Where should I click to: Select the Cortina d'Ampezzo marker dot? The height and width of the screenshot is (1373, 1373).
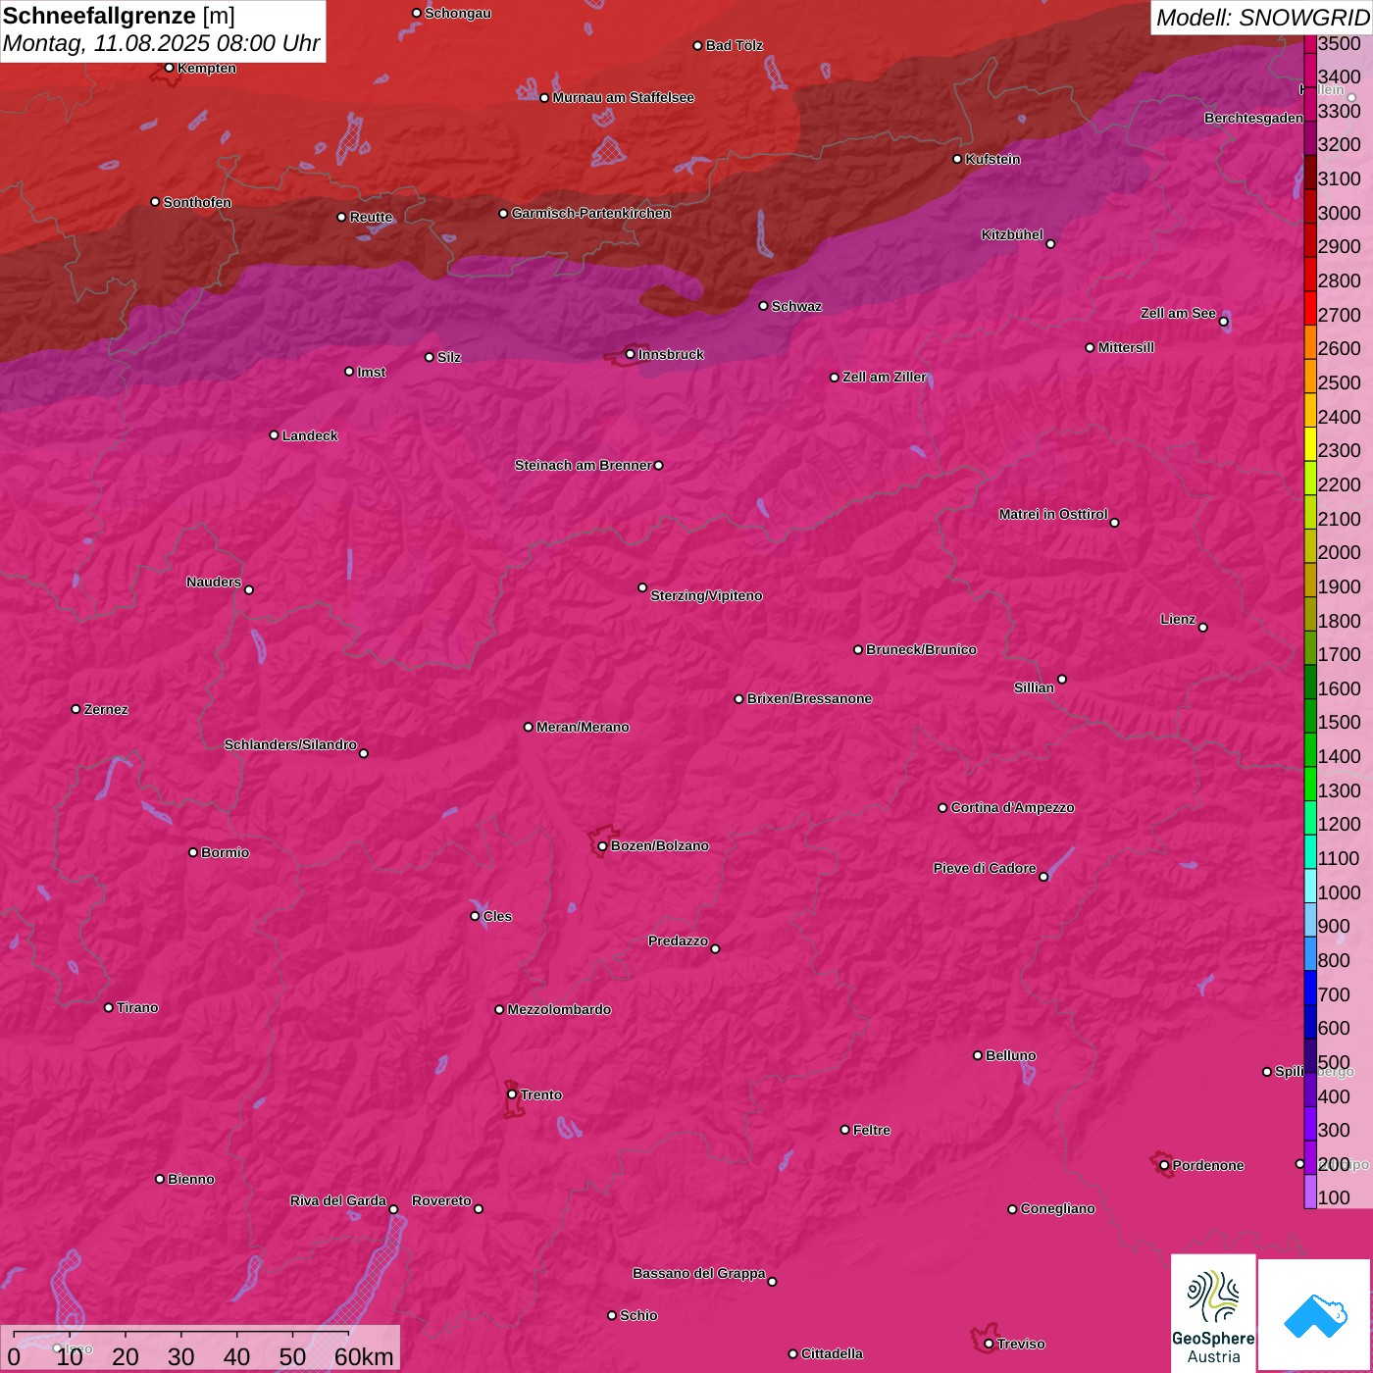coord(942,808)
